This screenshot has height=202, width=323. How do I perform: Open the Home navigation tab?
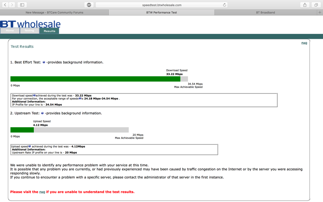10,31
